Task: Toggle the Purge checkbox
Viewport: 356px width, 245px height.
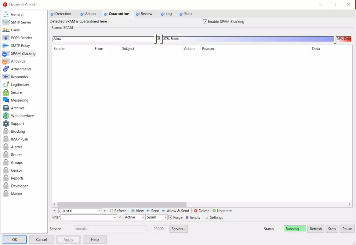Action: (170, 217)
